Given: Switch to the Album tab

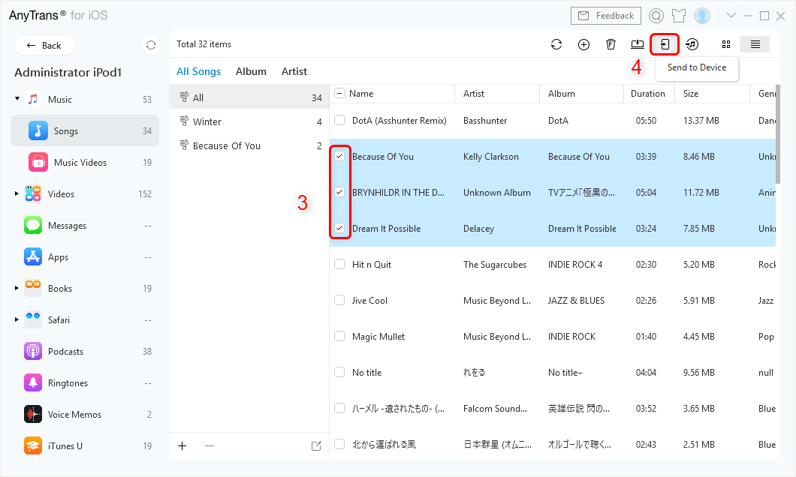Looking at the screenshot, I should pyautogui.click(x=251, y=71).
